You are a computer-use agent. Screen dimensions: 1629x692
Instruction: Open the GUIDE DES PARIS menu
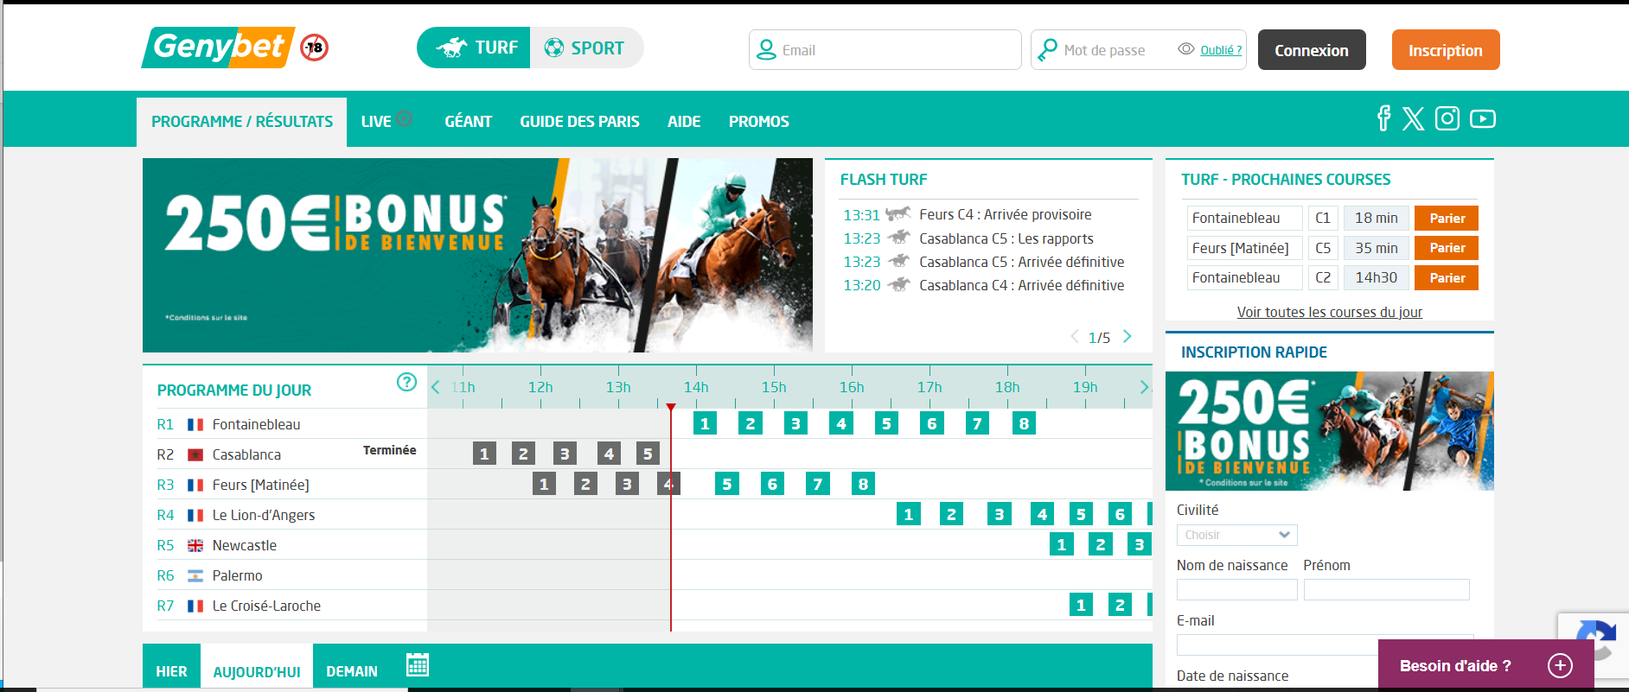coord(579,122)
